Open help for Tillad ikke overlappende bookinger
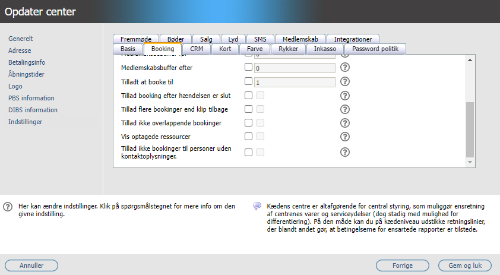Screen dimensions: 500x275 pyautogui.click(x=344, y=123)
